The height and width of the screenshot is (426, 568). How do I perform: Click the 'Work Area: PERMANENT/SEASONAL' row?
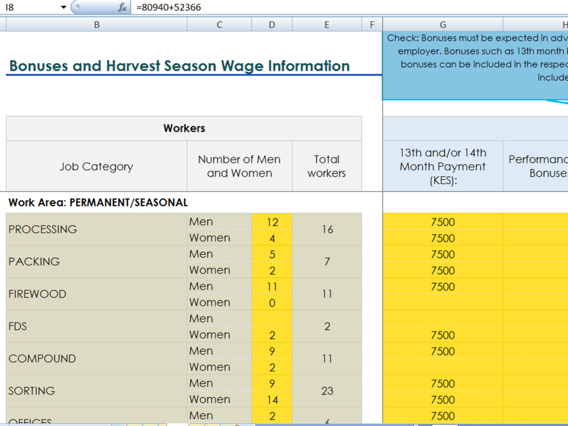(x=98, y=203)
